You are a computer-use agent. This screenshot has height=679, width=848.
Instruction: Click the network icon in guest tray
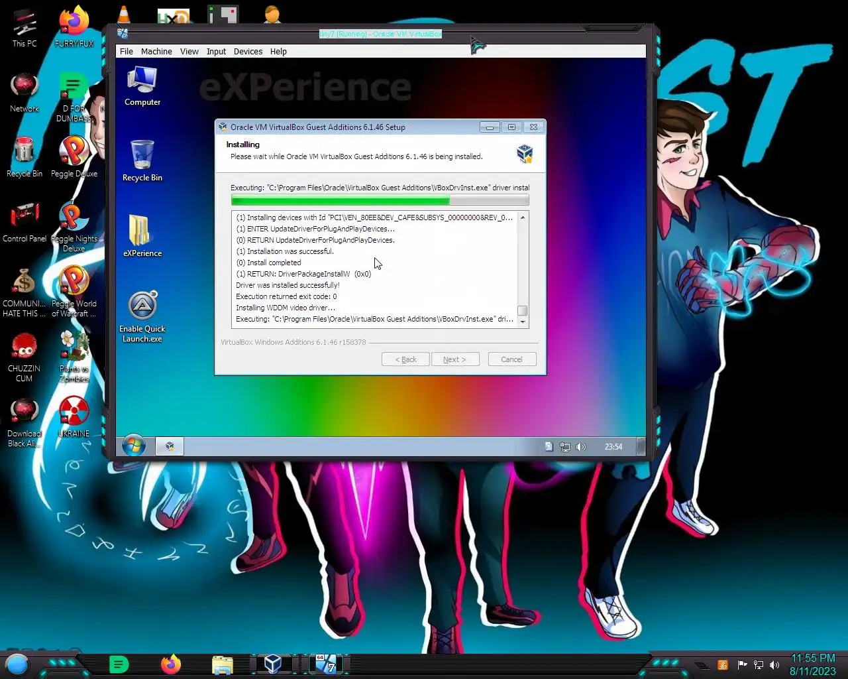coord(565,447)
